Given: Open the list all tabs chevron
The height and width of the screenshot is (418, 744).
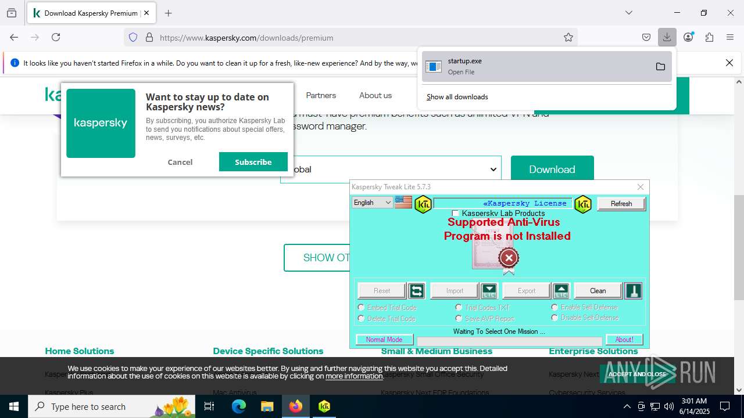Looking at the screenshot, I should pyautogui.click(x=629, y=13).
